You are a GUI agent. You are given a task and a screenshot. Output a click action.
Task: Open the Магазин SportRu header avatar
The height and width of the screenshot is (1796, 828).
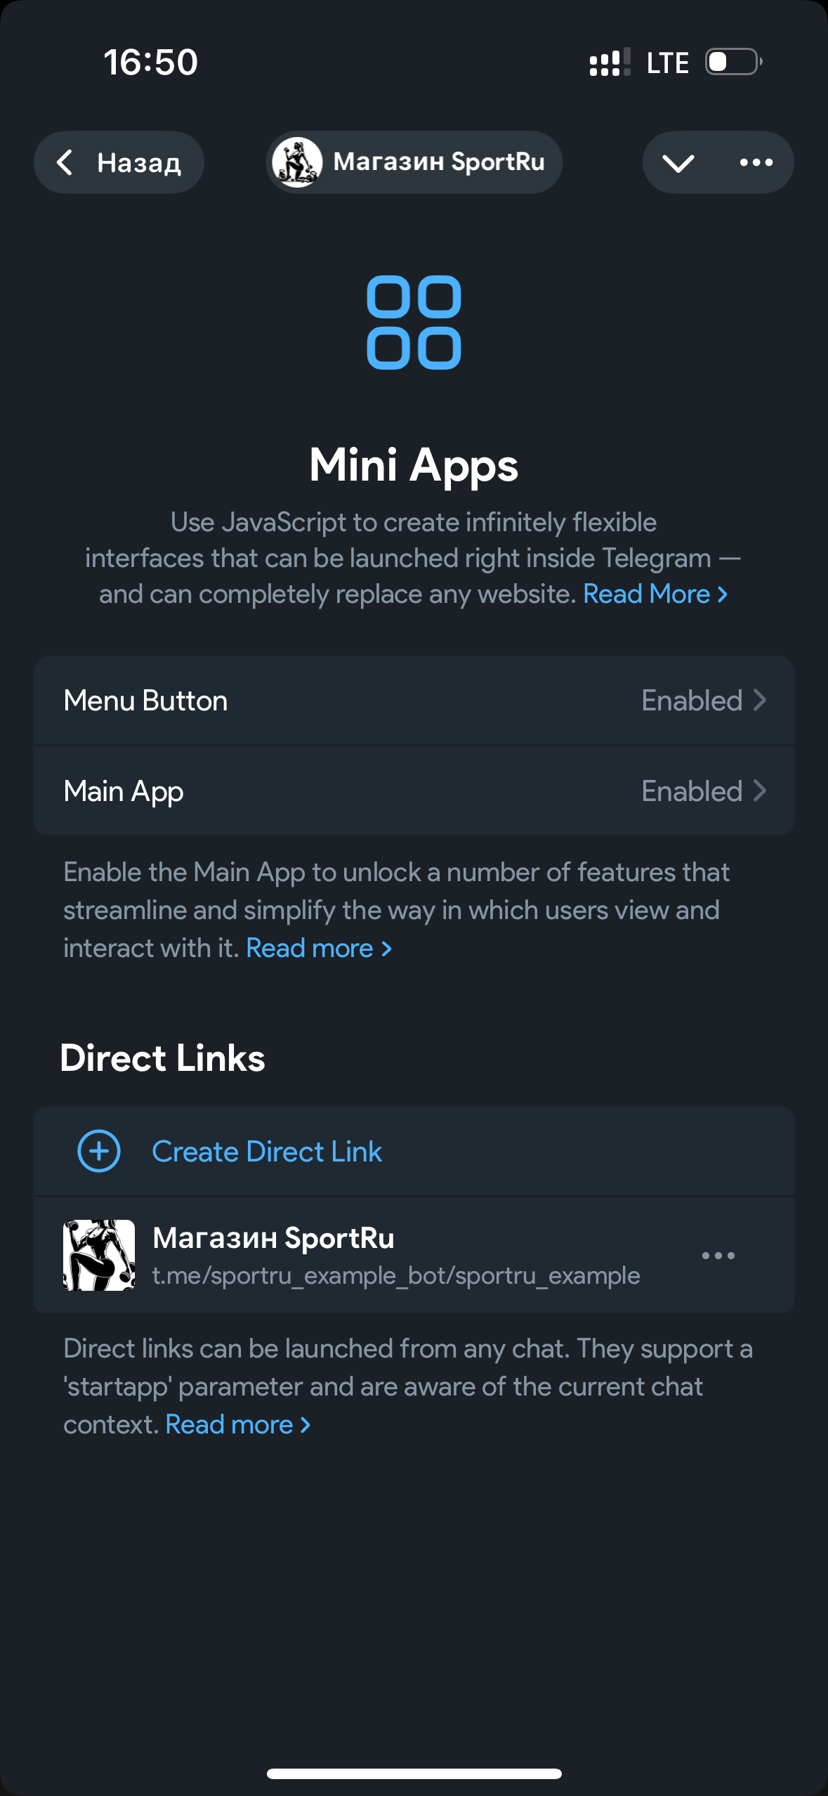coord(297,162)
